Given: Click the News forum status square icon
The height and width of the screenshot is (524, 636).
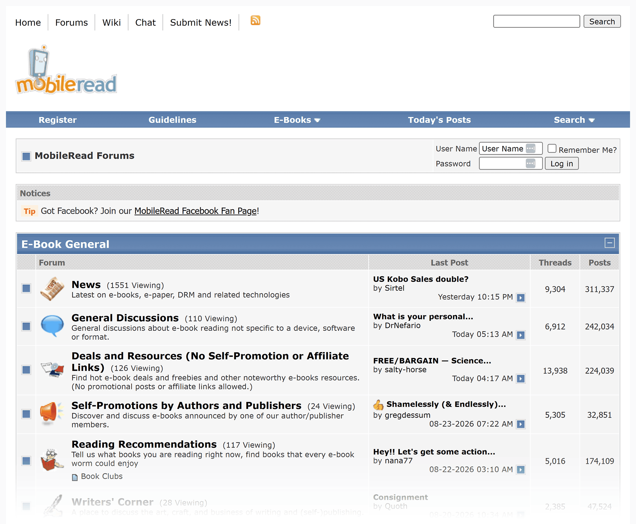Looking at the screenshot, I should [26, 288].
